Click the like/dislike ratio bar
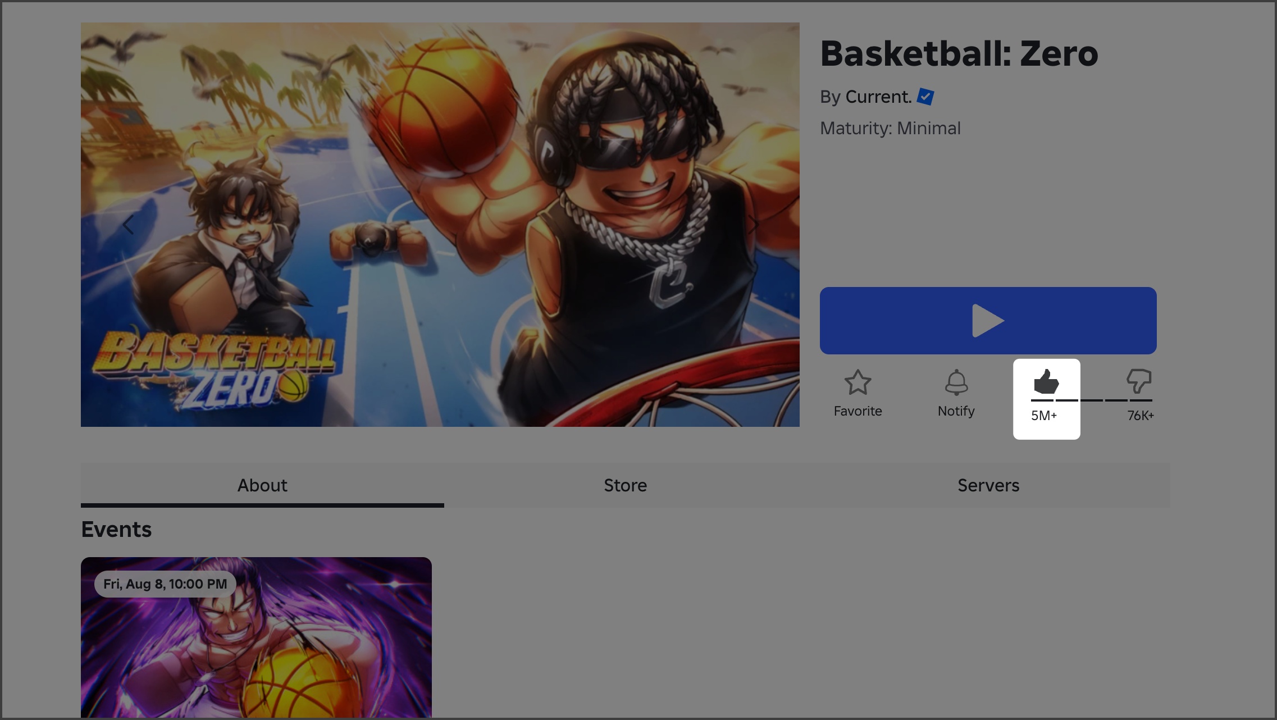 pos(1092,400)
